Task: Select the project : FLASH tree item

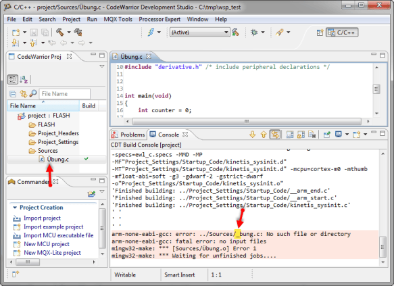Action: click(44, 116)
